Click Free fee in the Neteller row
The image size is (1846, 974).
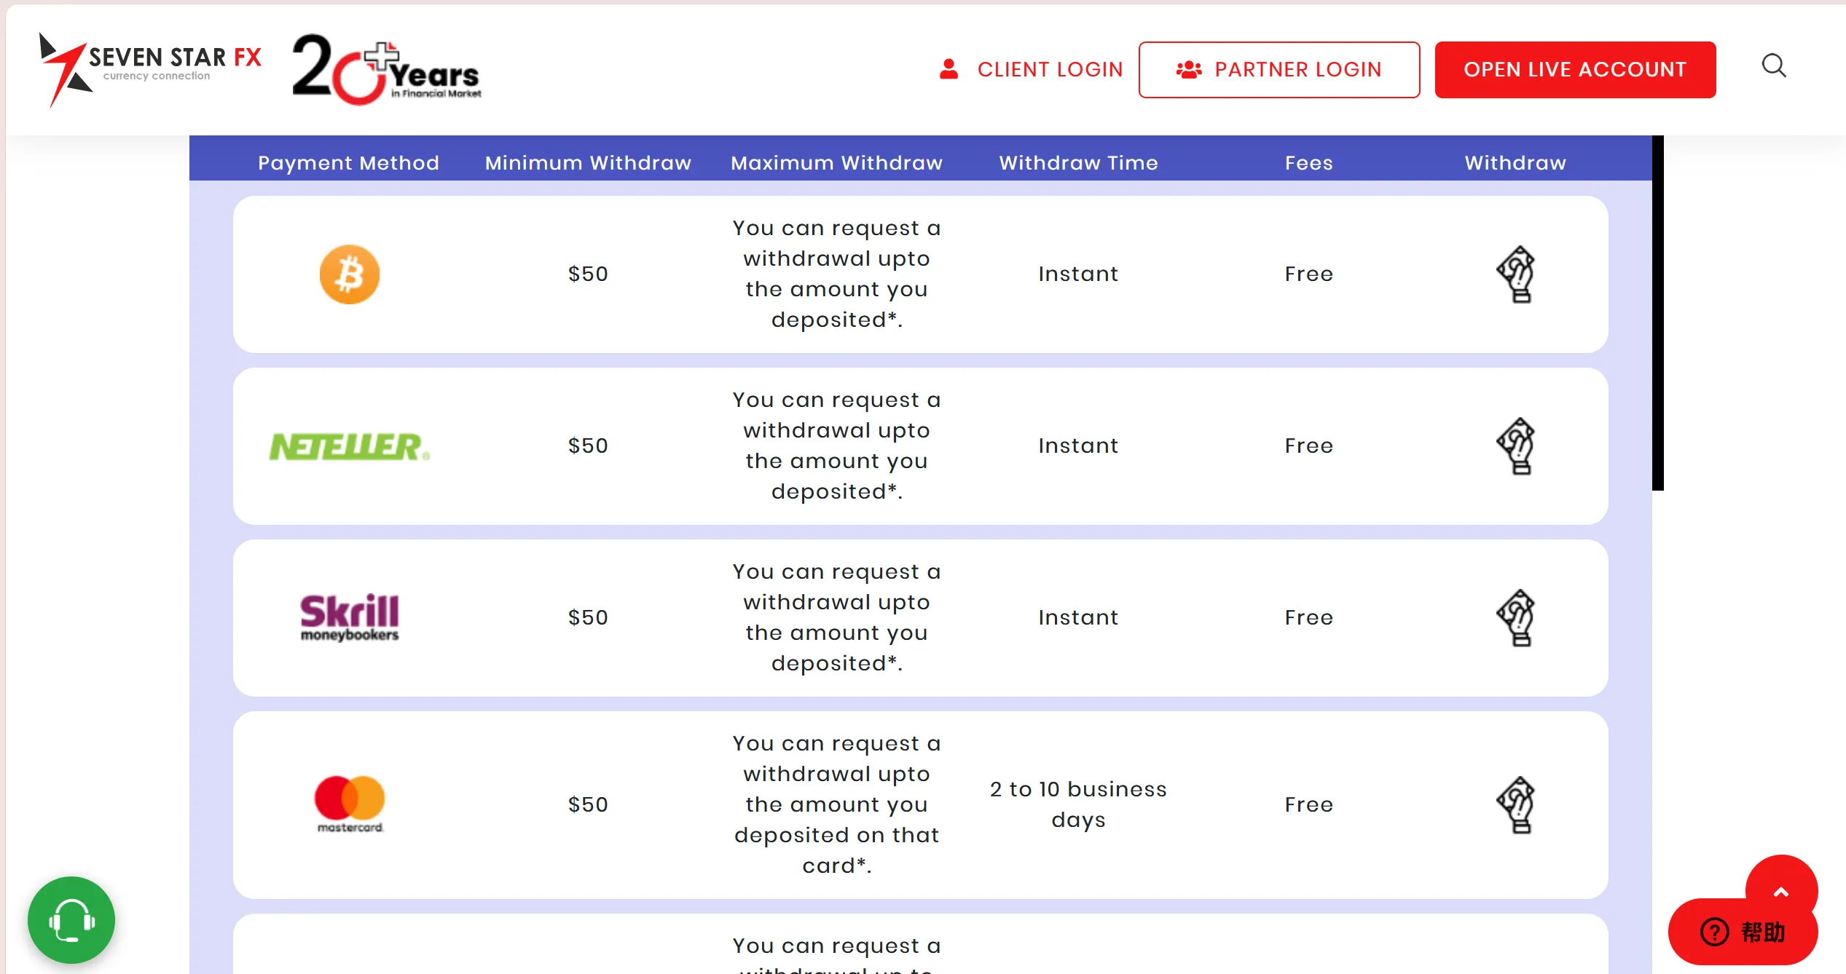(1308, 446)
